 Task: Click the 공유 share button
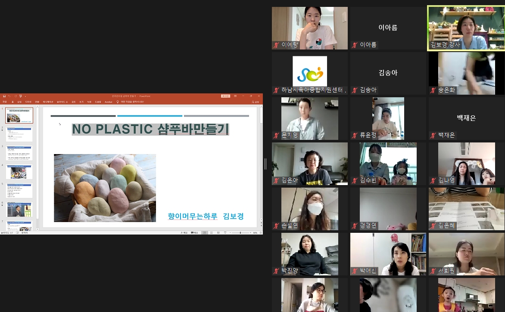pos(256,102)
